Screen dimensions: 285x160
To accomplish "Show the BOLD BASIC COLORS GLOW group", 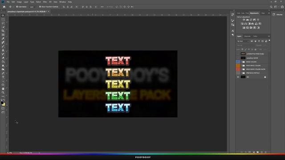I will (238, 69).
